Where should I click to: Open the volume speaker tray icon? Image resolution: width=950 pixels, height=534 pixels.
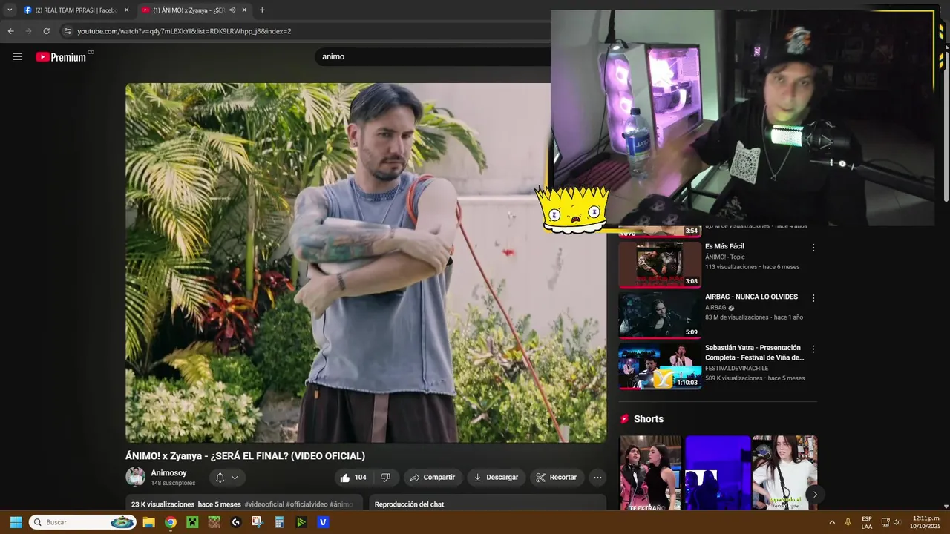[897, 522]
